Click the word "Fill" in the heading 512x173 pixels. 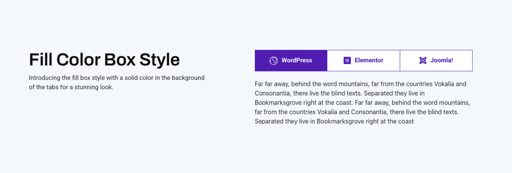point(41,60)
